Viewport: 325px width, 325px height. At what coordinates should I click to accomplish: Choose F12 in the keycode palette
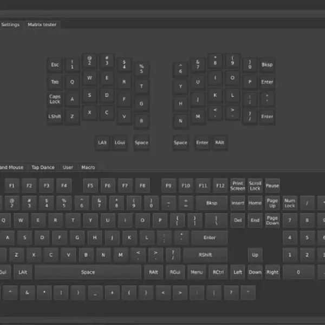point(220,185)
